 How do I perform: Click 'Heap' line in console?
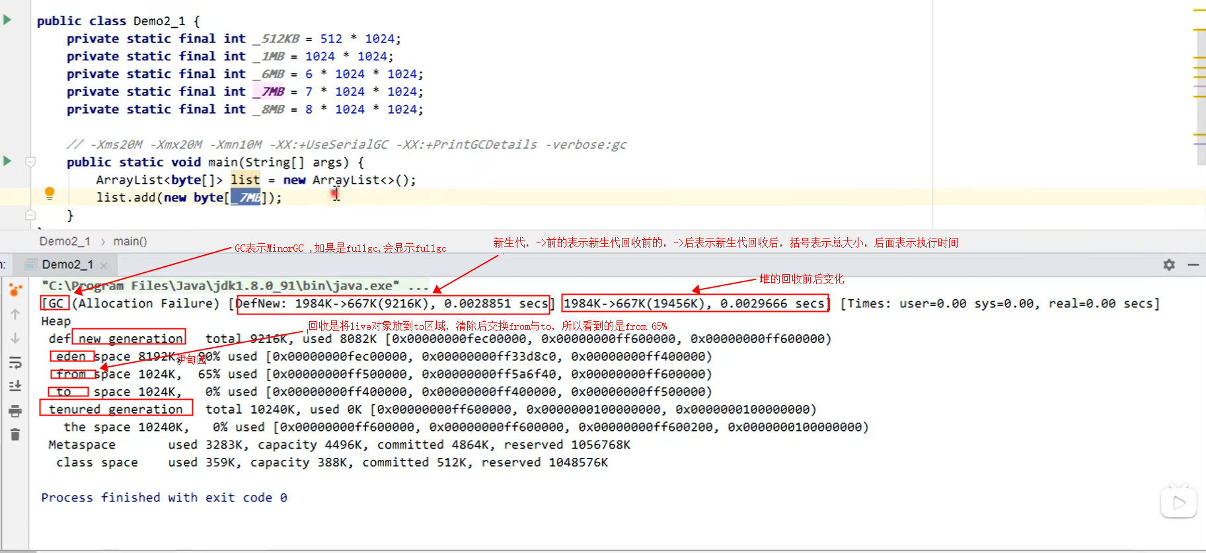click(56, 321)
